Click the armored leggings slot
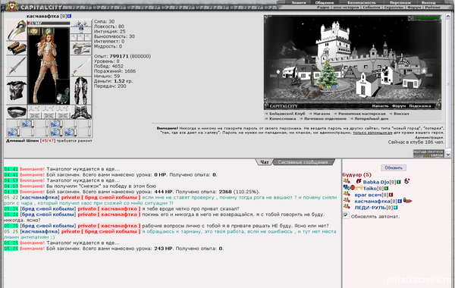Image resolution: width=455 pixels, height=288 pixels. pyautogui.click(x=81, y=90)
